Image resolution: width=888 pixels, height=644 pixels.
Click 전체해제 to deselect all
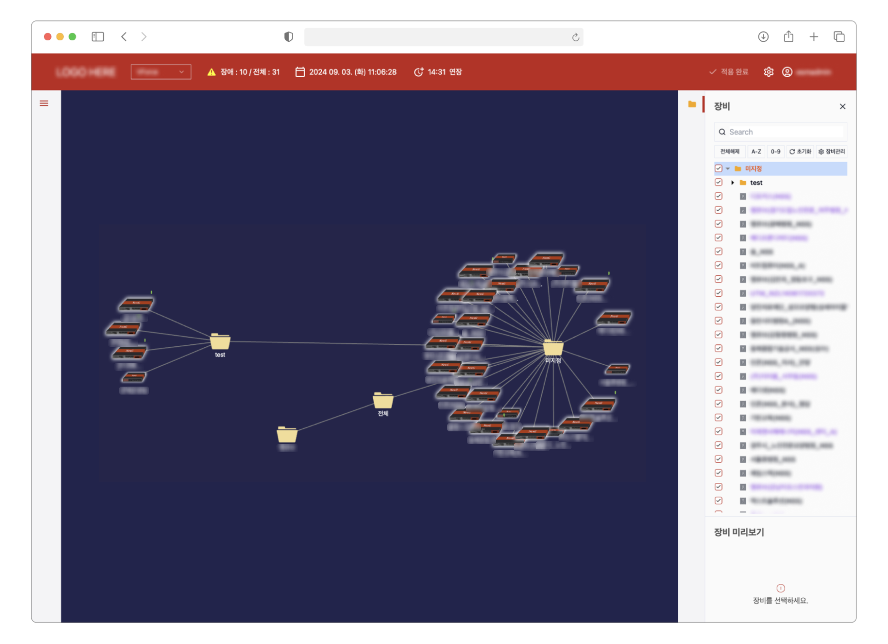[x=729, y=152]
